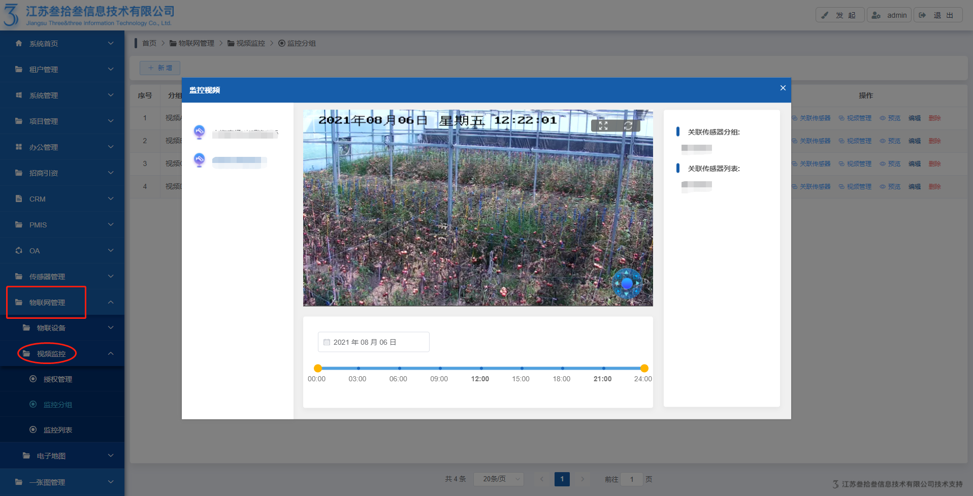Click the OA recycle icon in sidebar
The height and width of the screenshot is (496, 973).
[x=19, y=250]
